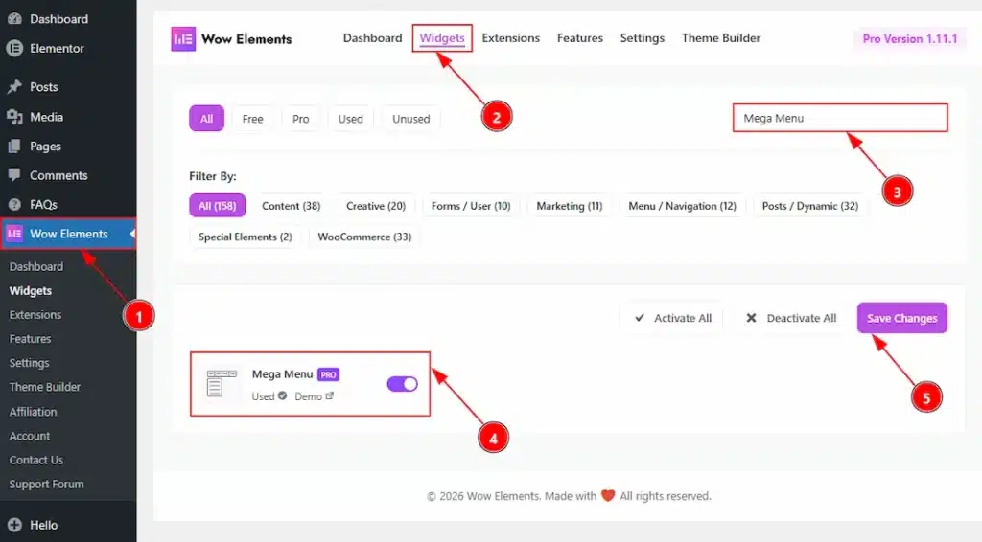The height and width of the screenshot is (542, 982).
Task: Open Extensions in Wow Elements submenu
Action: tap(35, 315)
